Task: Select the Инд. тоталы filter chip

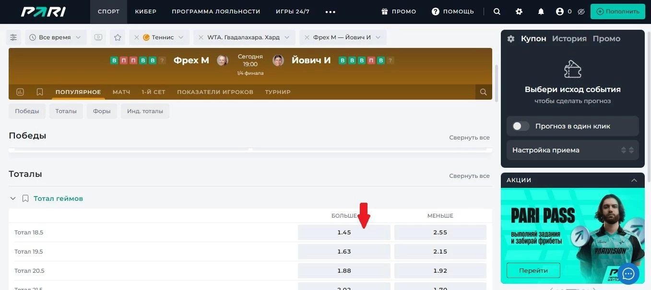Action: tap(145, 111)
